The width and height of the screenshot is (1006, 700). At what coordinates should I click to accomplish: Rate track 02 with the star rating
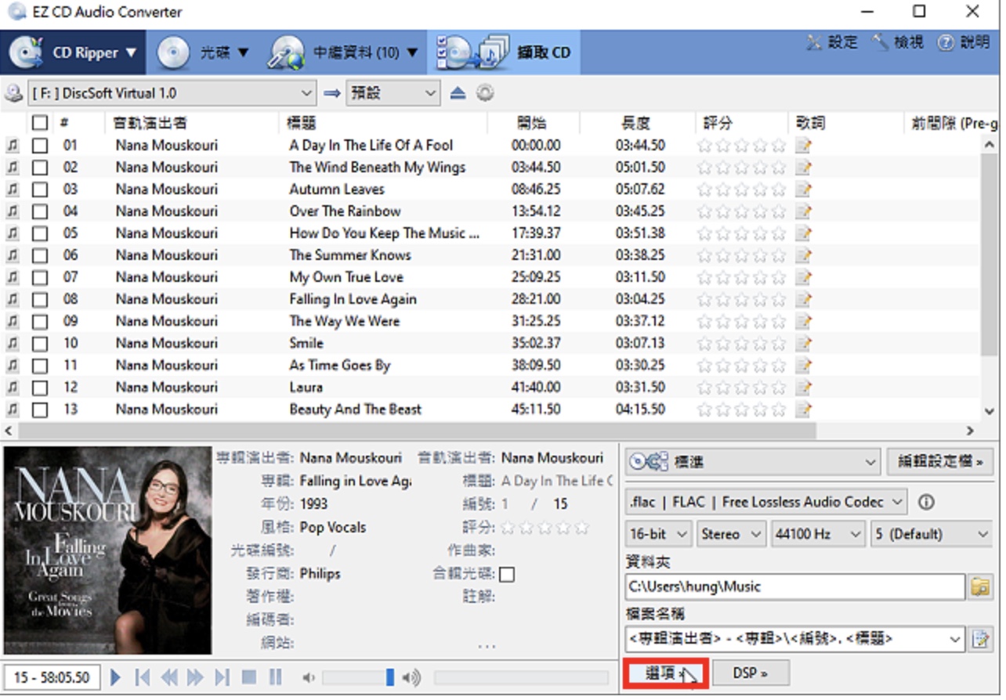pyautogui.click(x=741, y=168)
